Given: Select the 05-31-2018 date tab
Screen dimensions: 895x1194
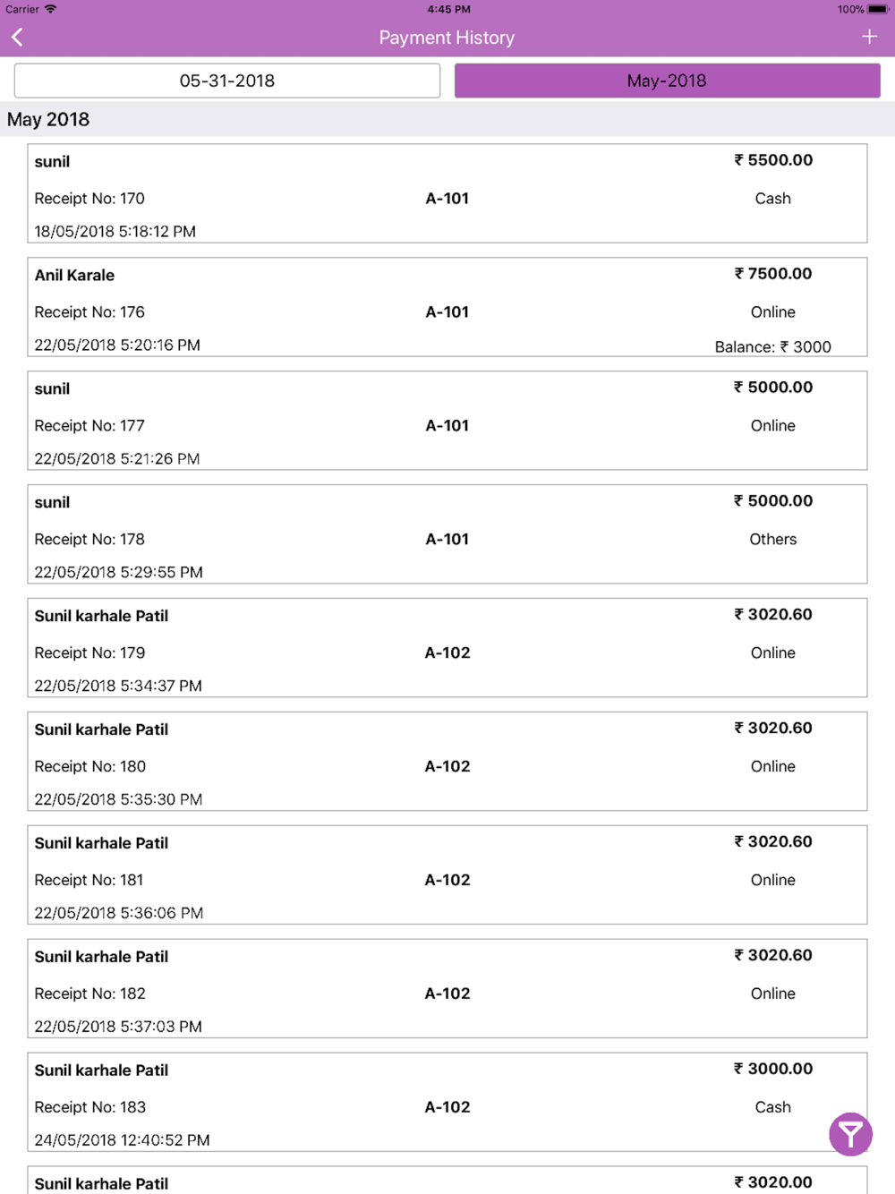Looking at the screenshot, I should pyautogui.click(x=227, y=81).
